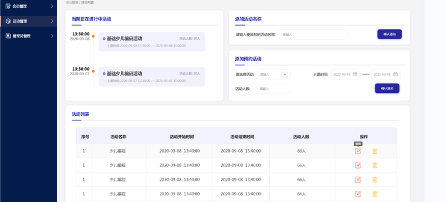Select first 基础少儿编码活动 card dated 2020-09-08
Viewport: 445px width, 202px height.
tap(152, 42)
